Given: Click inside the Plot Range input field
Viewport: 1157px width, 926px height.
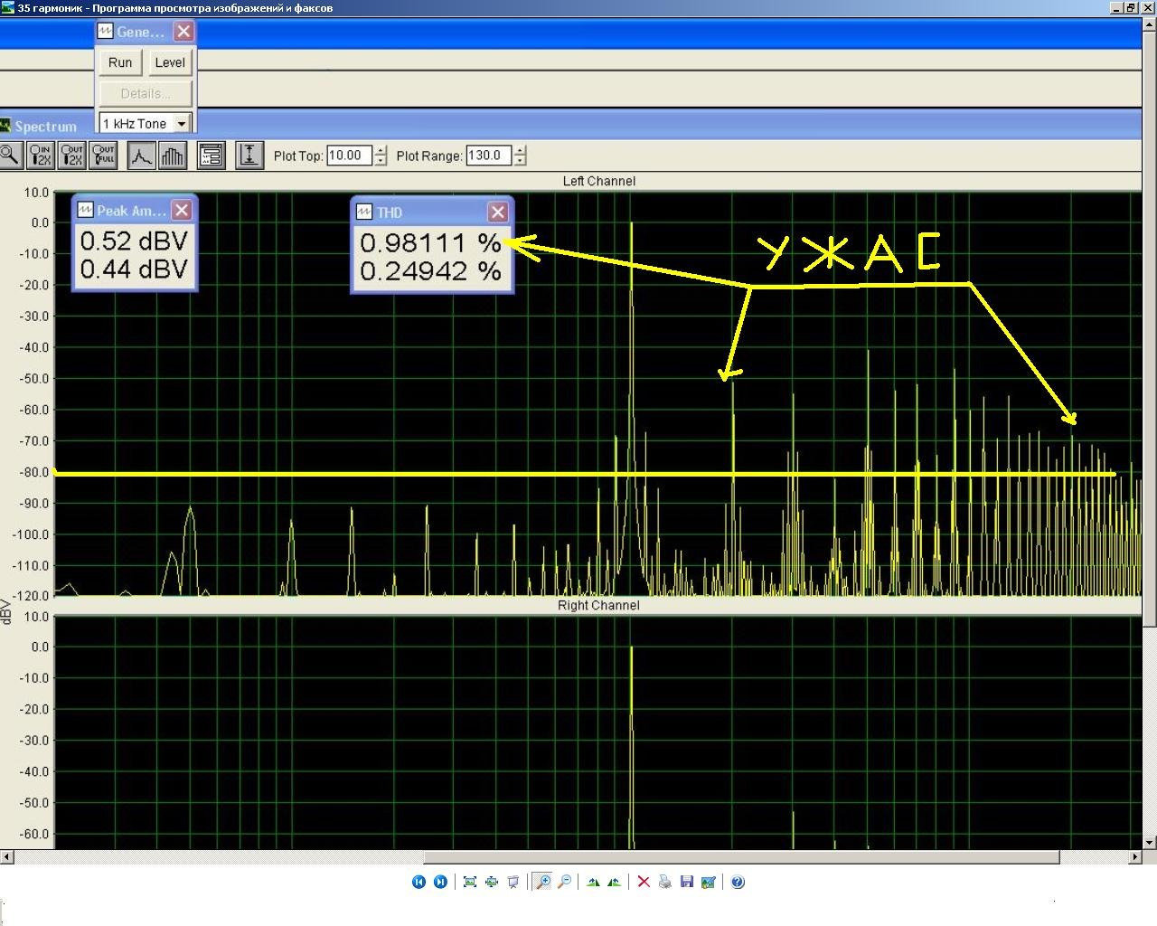Looking at the screenshot, I should point(489,156).
